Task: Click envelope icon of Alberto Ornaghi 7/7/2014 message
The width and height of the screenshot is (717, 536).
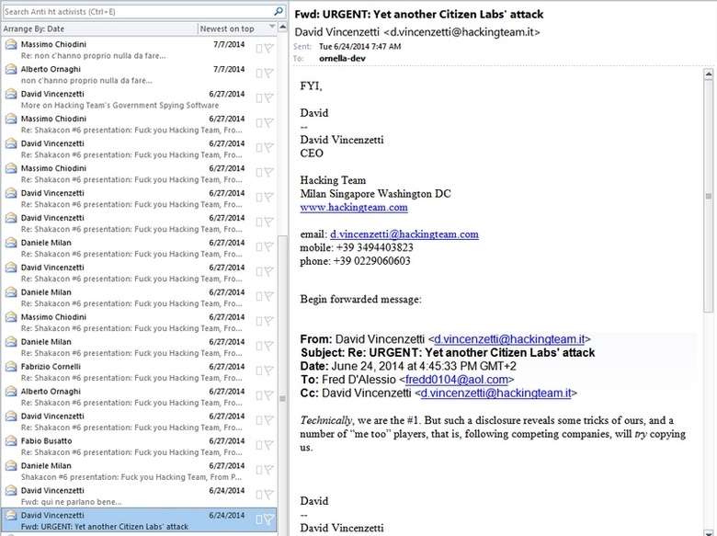Action: (x=11, y=69)
